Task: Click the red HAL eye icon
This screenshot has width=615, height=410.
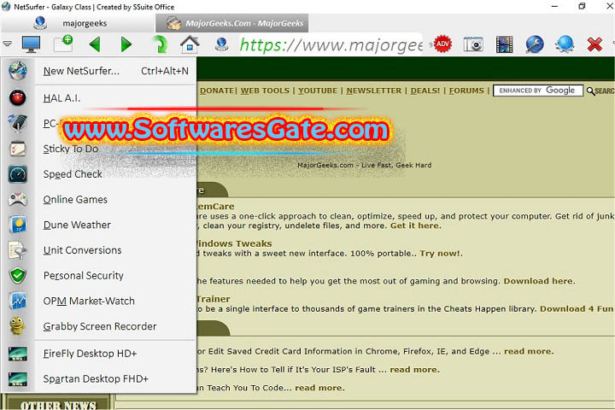Action: [x=18, y=98]
